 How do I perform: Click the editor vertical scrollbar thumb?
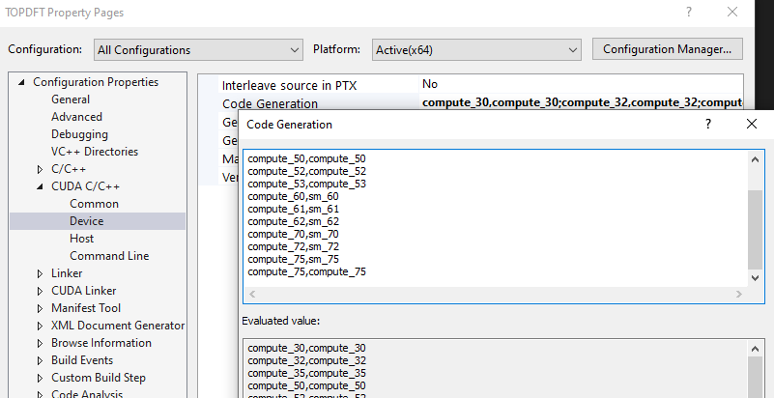[x=756, y=229]
